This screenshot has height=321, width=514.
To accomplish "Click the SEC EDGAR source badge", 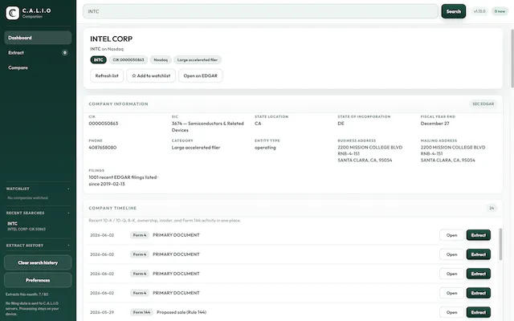I will click(483, 104).
